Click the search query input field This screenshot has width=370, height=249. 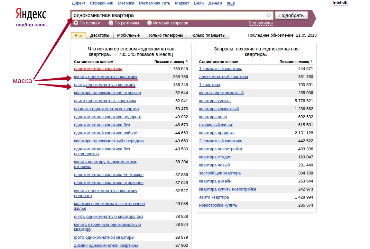coord(169,15)
